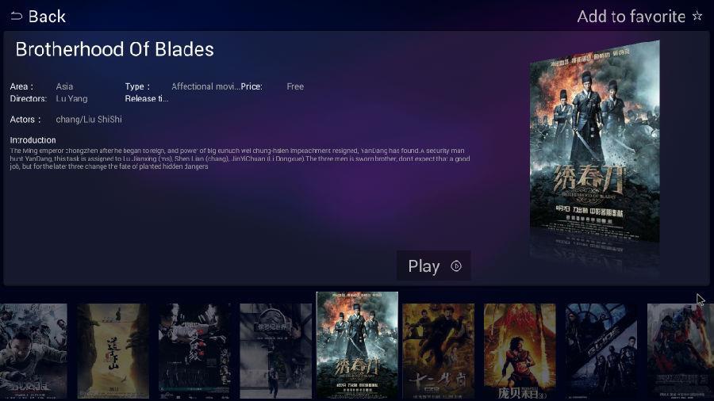Select the dark martial arts poster thumbnail
Image resolution: width=714 pixels, height=401 pixels.
coord(194,351)
